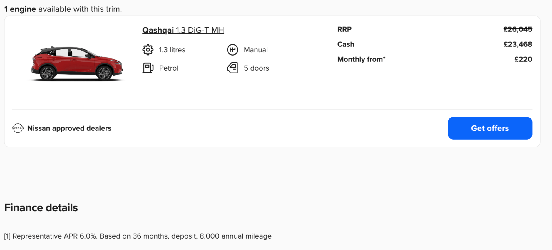Screen dimensions: 552x250
Task: Open the Qashqai 1.3 DiG-T MH link
Action: tap(183, 30)
